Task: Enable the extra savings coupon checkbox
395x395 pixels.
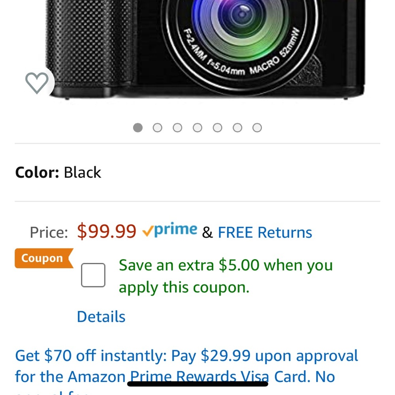Action: coord(93,275)
